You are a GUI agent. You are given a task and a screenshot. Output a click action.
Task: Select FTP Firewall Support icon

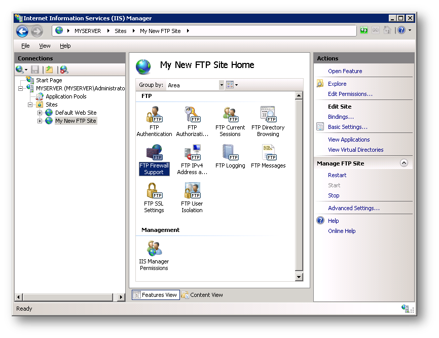(154, 159)
